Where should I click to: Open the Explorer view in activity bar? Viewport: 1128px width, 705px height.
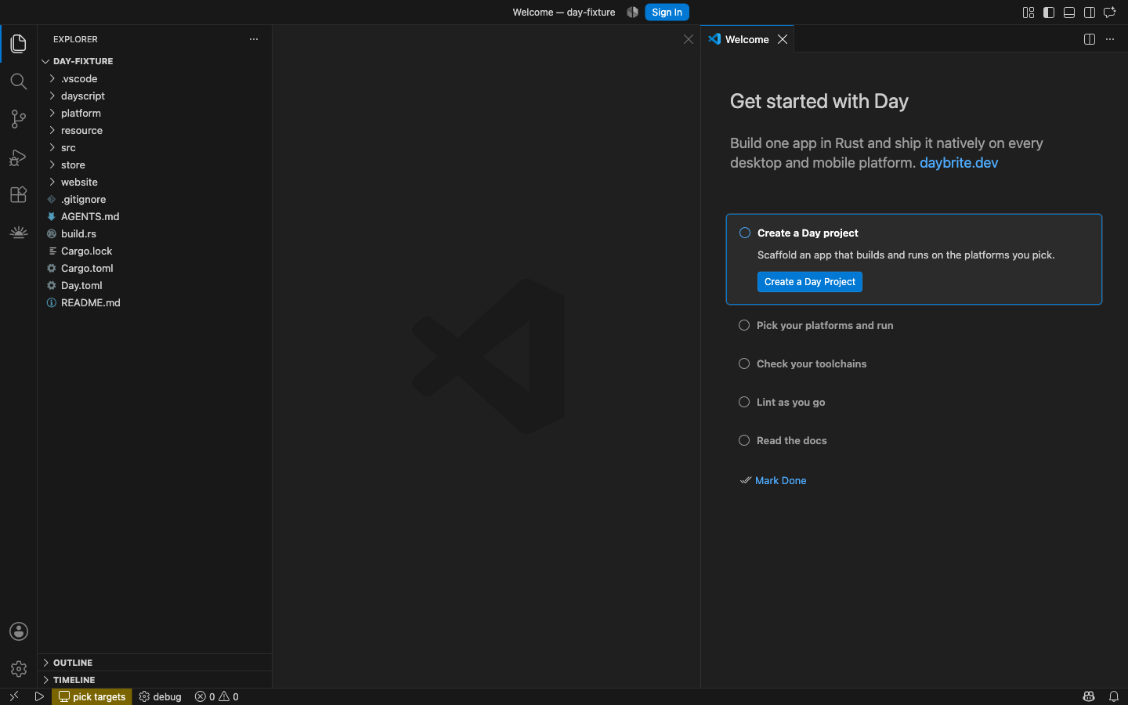coord(19,44)
